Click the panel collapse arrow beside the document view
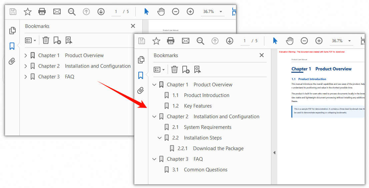 (274, 152)
